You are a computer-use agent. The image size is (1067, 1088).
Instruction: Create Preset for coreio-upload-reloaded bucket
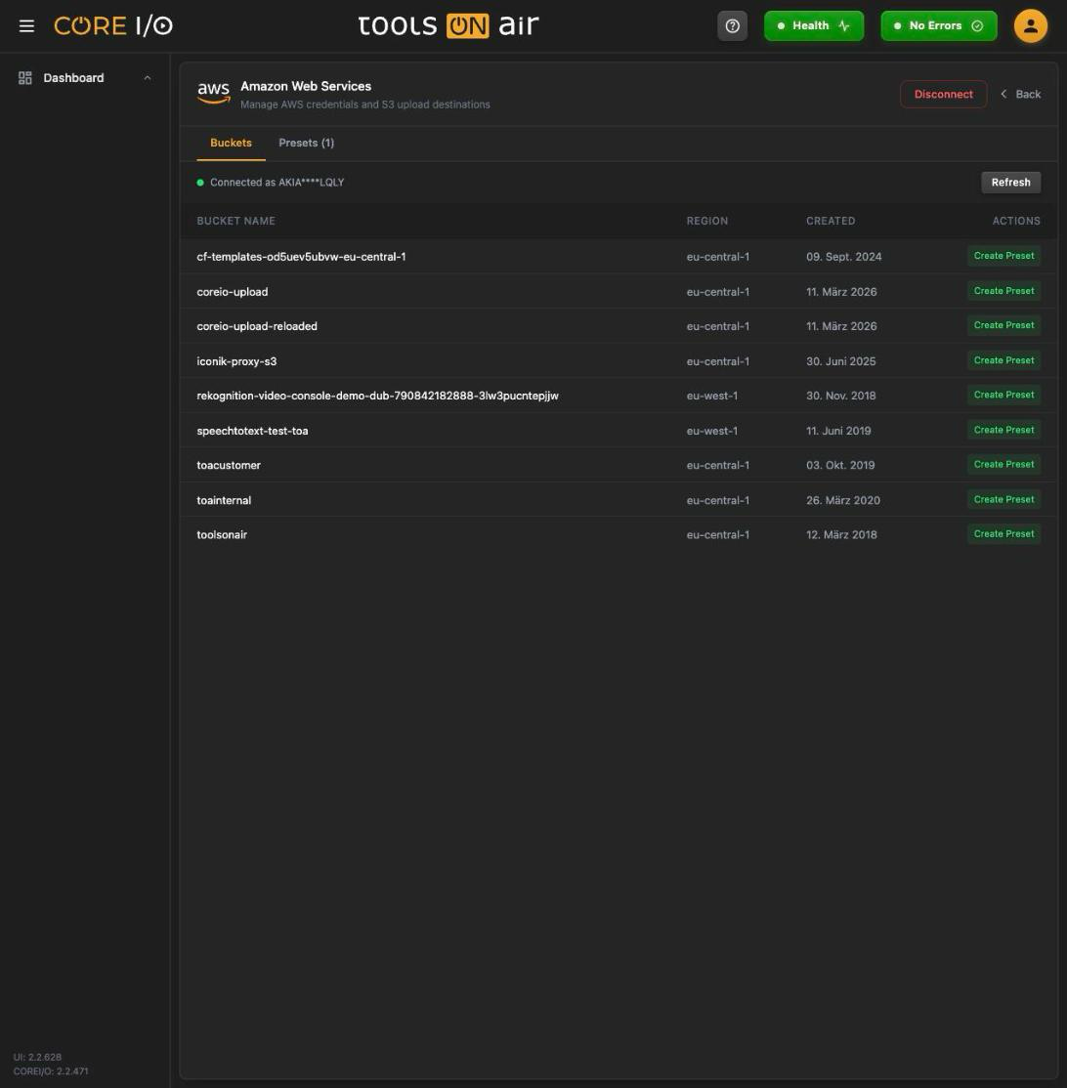[1003, 324]
